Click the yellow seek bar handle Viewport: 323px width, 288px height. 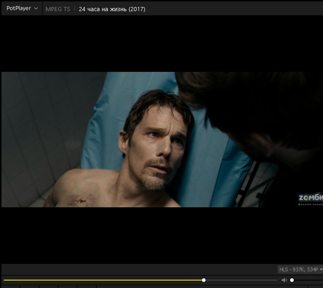(x=203, y=280)
